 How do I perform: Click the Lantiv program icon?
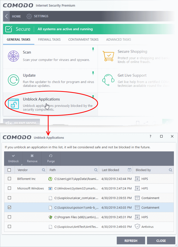point(50,217)
